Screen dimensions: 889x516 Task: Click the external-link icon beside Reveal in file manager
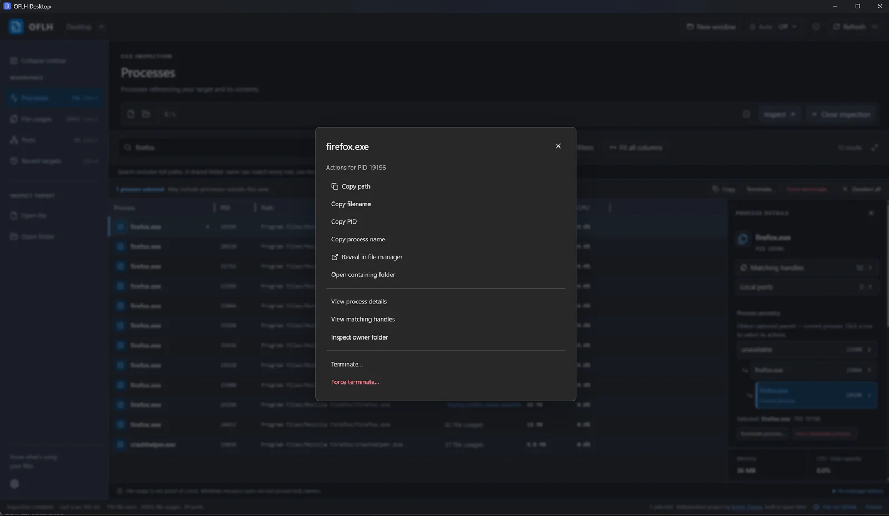[x=334, y=257]
